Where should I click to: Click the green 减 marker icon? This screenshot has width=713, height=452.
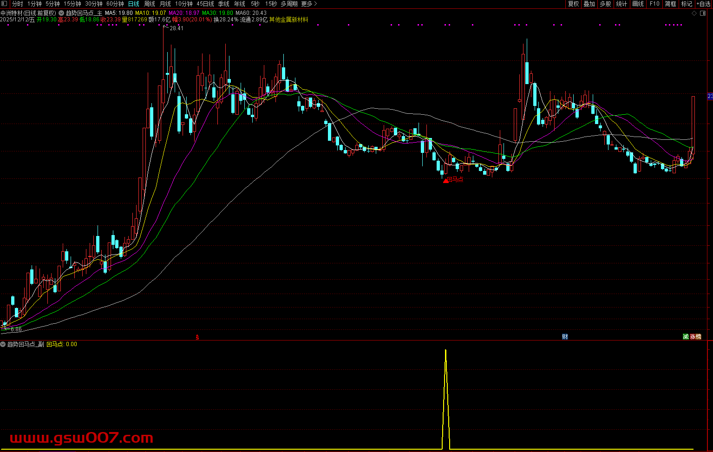(x=686, y=337)
